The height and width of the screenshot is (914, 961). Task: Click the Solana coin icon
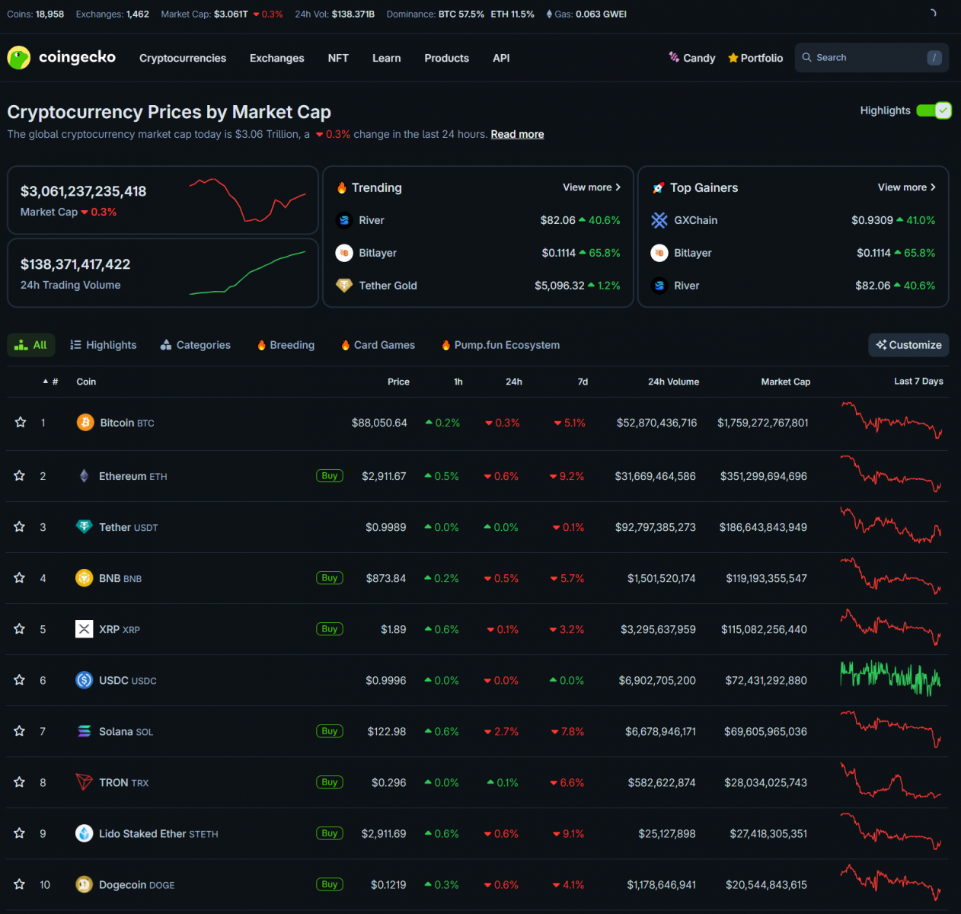[85, 731]
